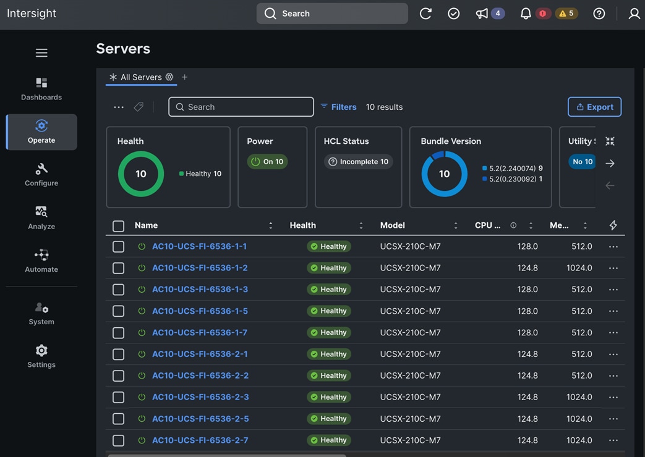This screenshot has width=645, height=457.
Task: Filter by Utility Storage No 10 chip
Action: tap(583, 162)
